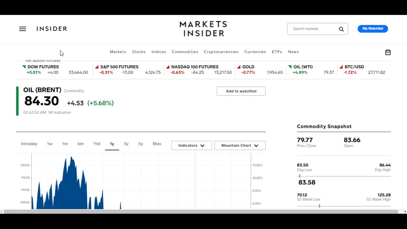Select the Intraday chart range
The height and width of the screenshot is (229, 407).
[x=29, y=144]
